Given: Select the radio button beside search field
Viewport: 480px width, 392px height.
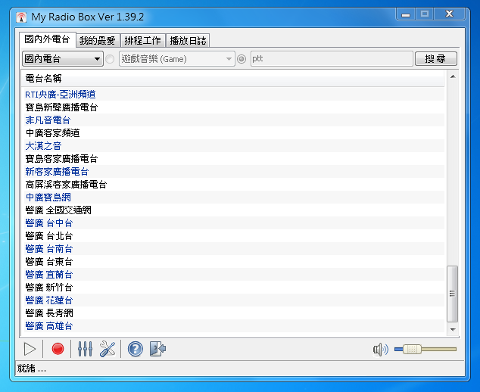Looking at the screenshot, I should point(242,59).
